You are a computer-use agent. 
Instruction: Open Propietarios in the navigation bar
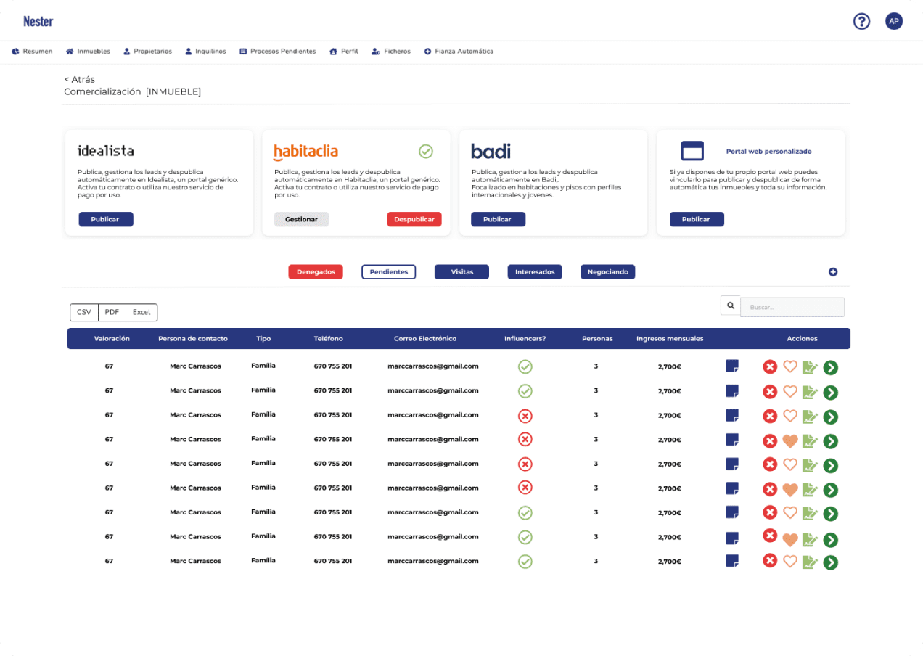147,52
